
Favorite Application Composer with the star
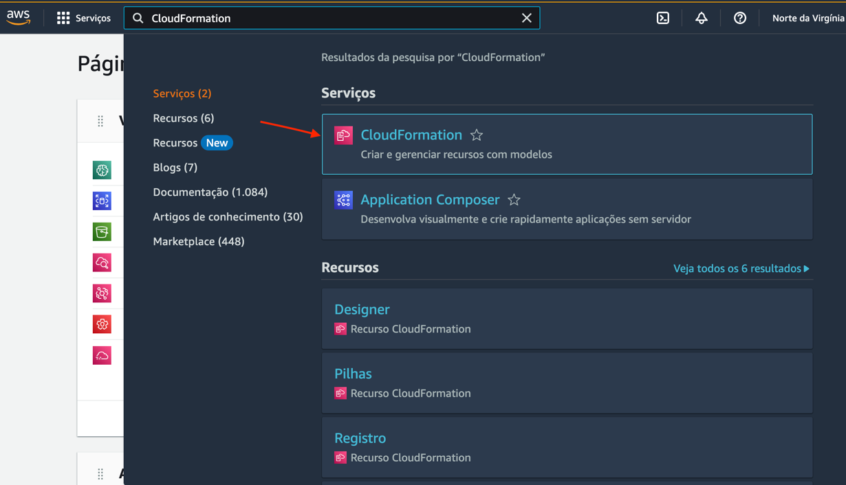coord(514,200)
